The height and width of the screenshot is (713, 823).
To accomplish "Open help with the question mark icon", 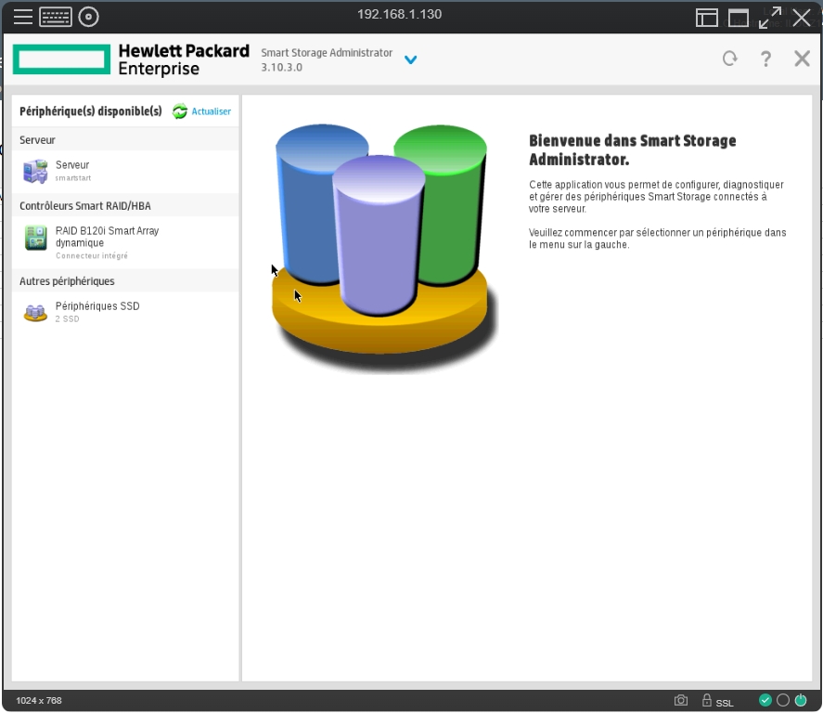I will pos(765,58).
